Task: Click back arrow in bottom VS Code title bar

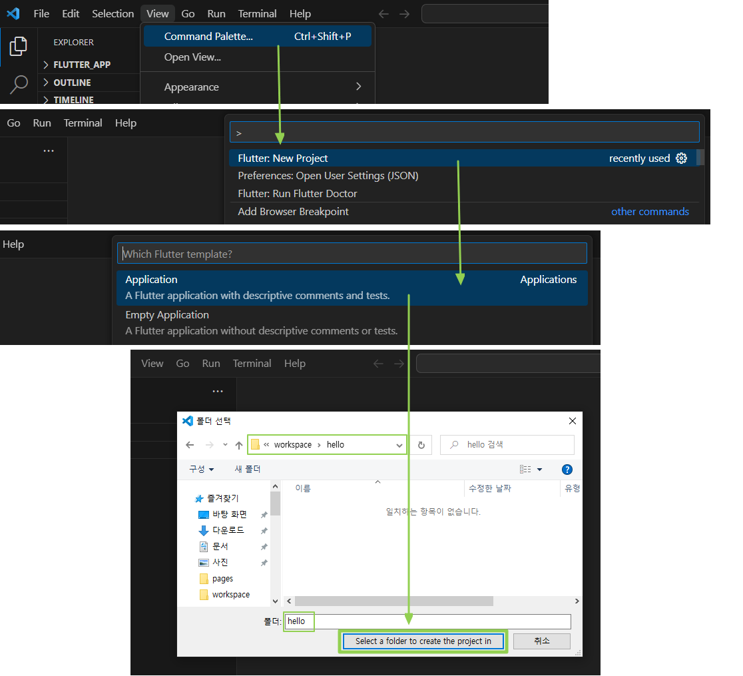Action: (x=378, y=364)
